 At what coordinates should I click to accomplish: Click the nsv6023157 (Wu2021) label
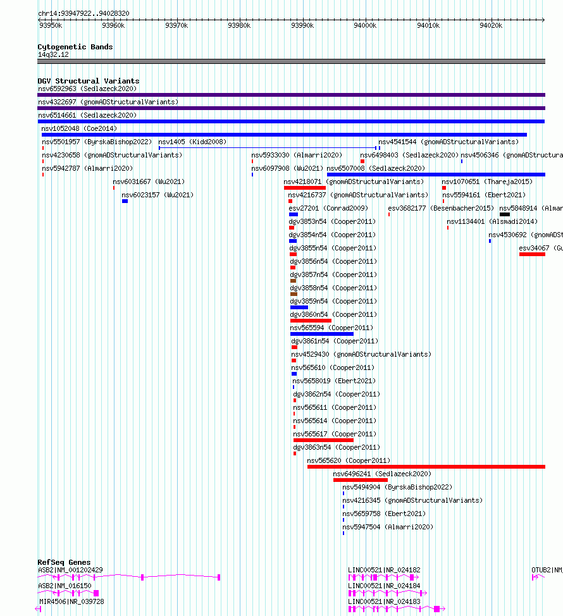(x=158, y=195)
